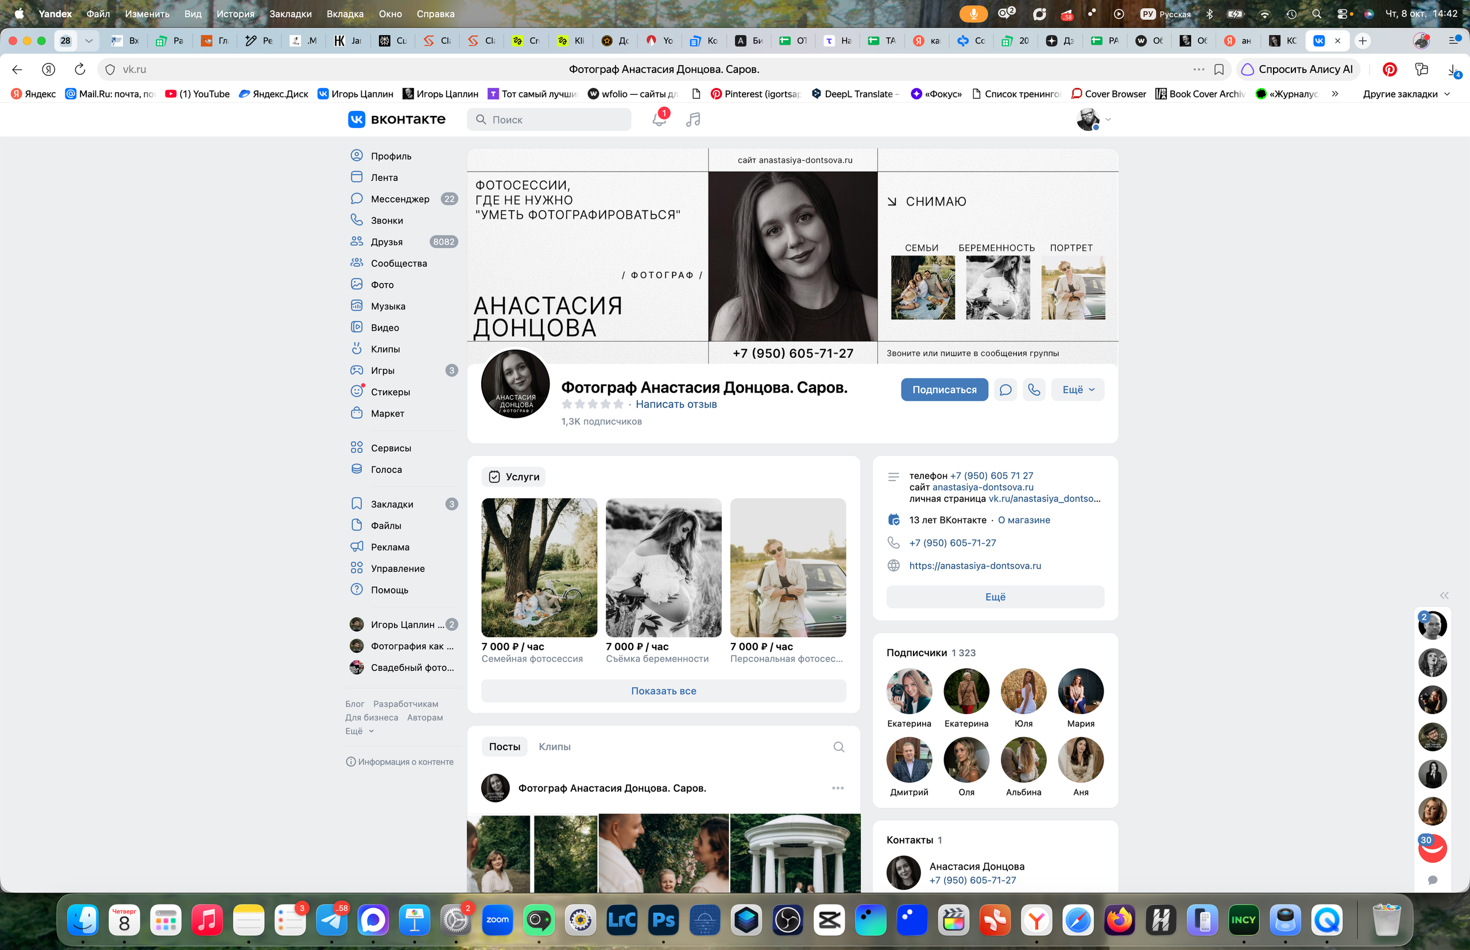Expand Ещё in the left sidebar footer
The width and height of the screenshot is (1470, 950).
pos(360,731)
